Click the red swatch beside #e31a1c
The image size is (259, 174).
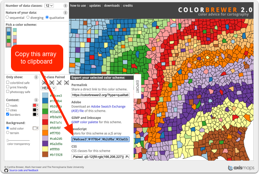(45, 122)
